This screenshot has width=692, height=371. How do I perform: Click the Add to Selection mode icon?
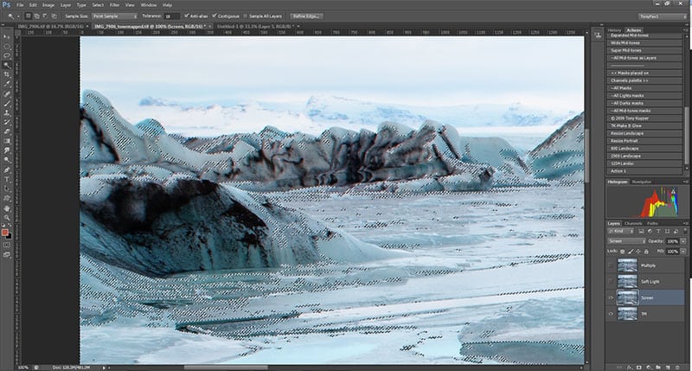(36, 16)
